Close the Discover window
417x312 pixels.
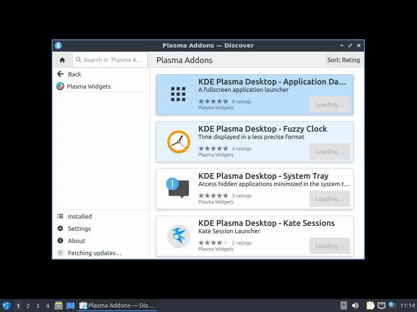[358, 45]
